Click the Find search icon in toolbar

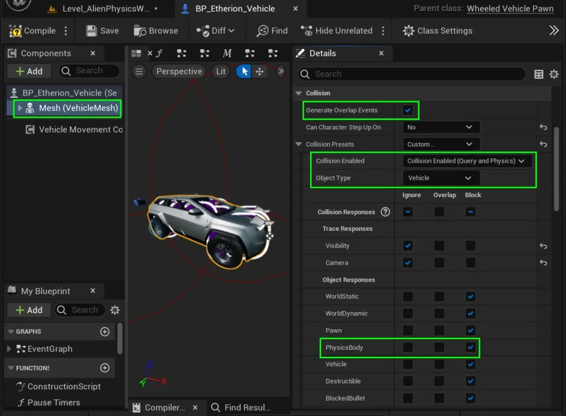coord(263,31)
